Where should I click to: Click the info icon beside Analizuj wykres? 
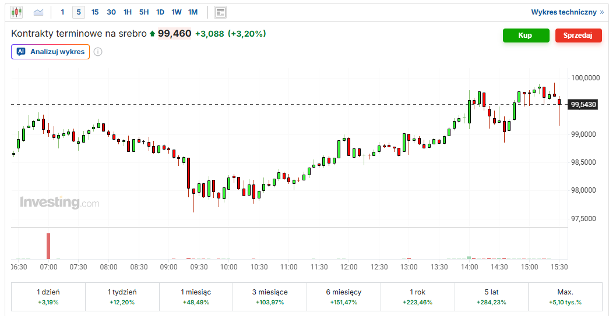point(98,52)
